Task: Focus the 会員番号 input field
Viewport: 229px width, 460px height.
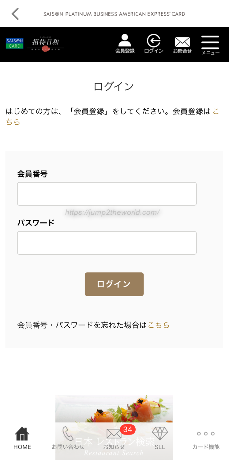Action: [107, 194]
